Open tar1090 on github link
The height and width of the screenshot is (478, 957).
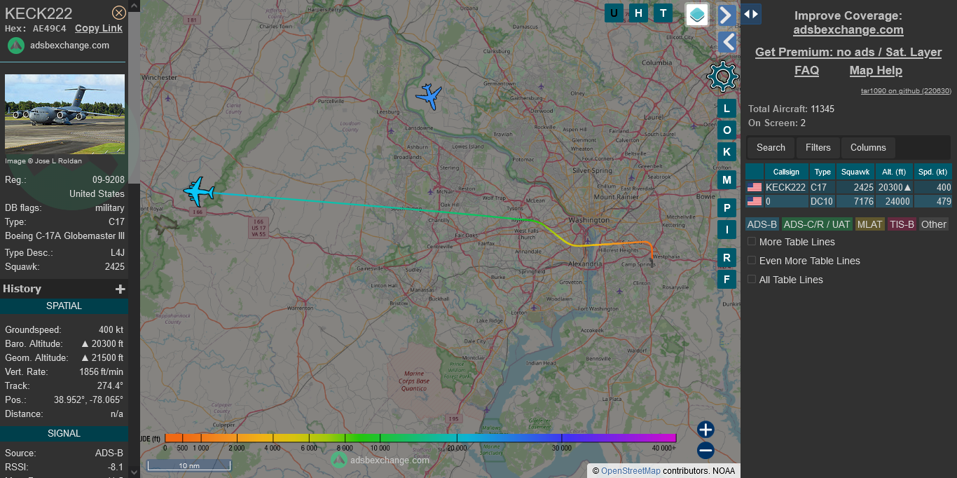[906, 90]
